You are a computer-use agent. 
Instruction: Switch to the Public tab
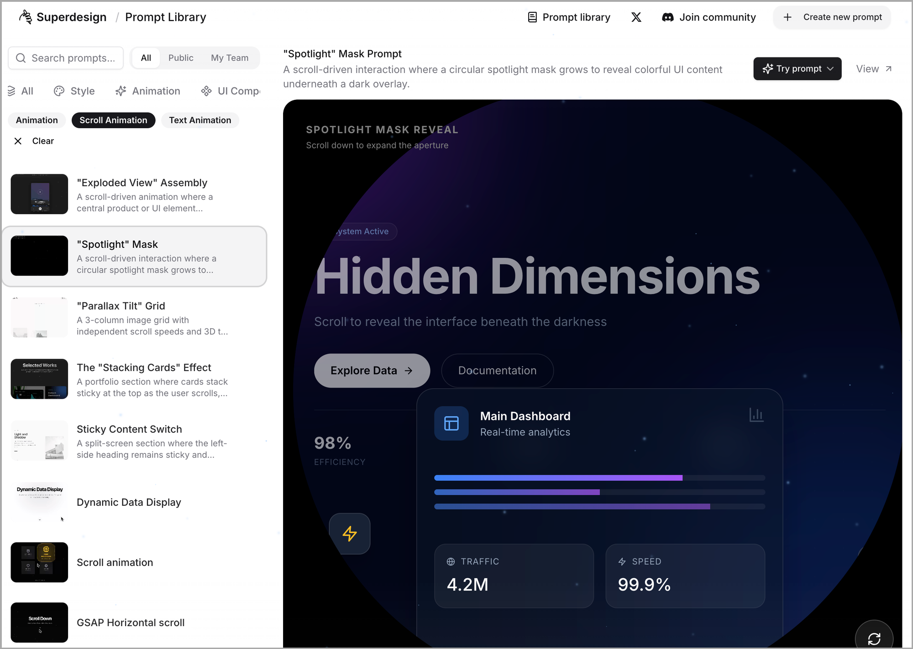point(181,58)
